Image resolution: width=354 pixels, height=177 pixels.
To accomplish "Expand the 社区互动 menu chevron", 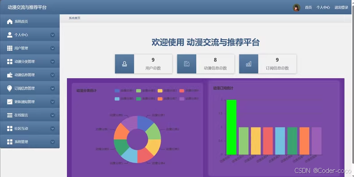I will coord(52,128).
